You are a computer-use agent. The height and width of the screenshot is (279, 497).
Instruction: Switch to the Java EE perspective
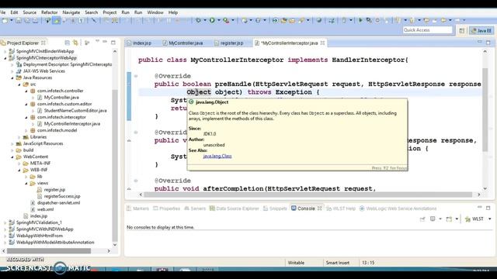coord(481,30)
